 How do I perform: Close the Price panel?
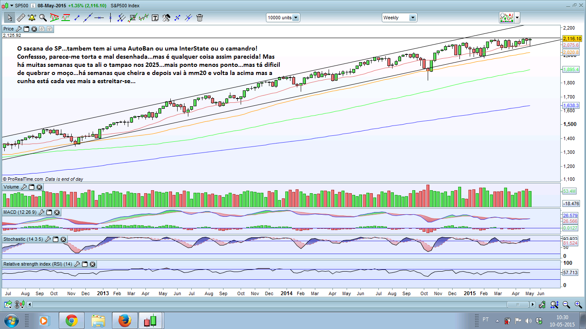click(34, 29)
